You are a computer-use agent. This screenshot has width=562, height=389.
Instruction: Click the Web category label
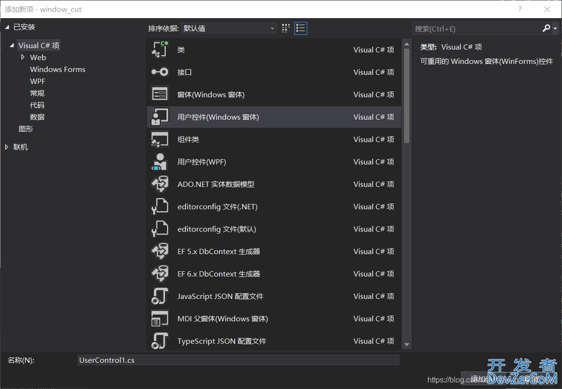38,57
